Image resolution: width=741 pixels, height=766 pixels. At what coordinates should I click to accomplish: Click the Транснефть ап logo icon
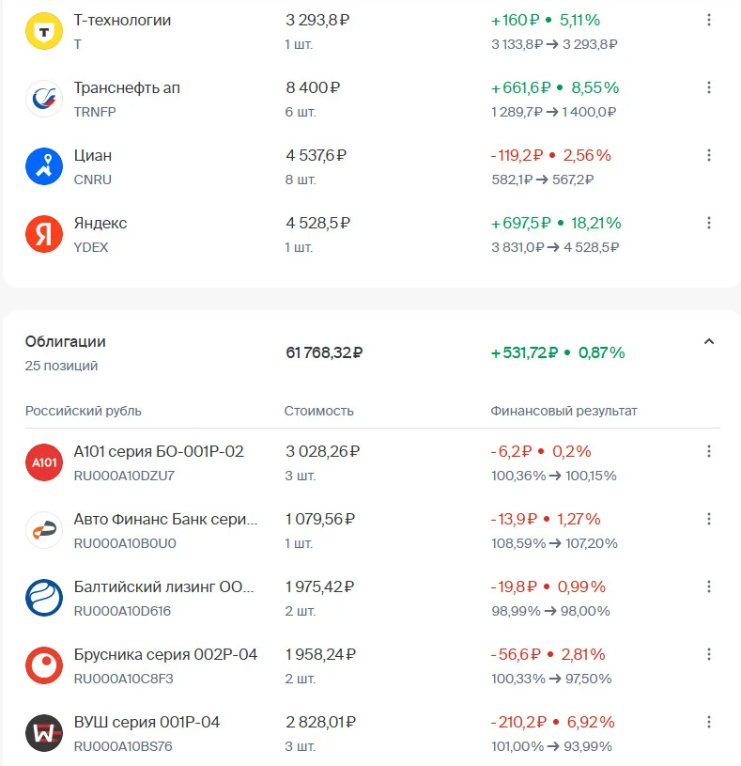pos(44,100)
